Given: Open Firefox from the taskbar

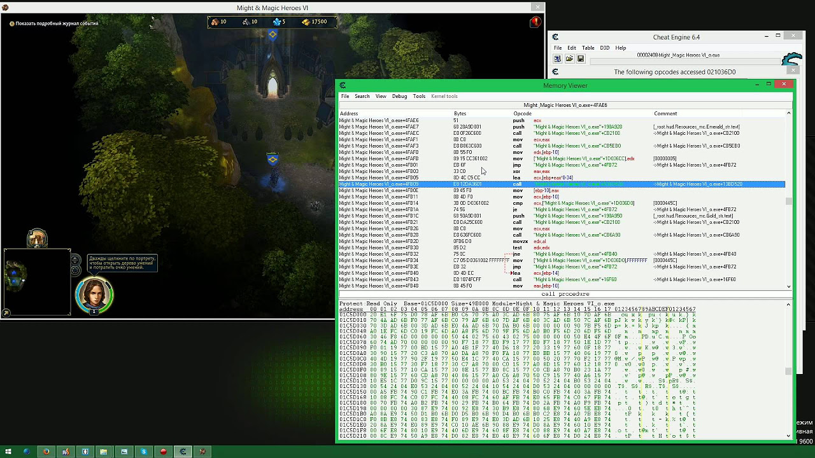Looking at the screenshot, I should pos(46,452).
